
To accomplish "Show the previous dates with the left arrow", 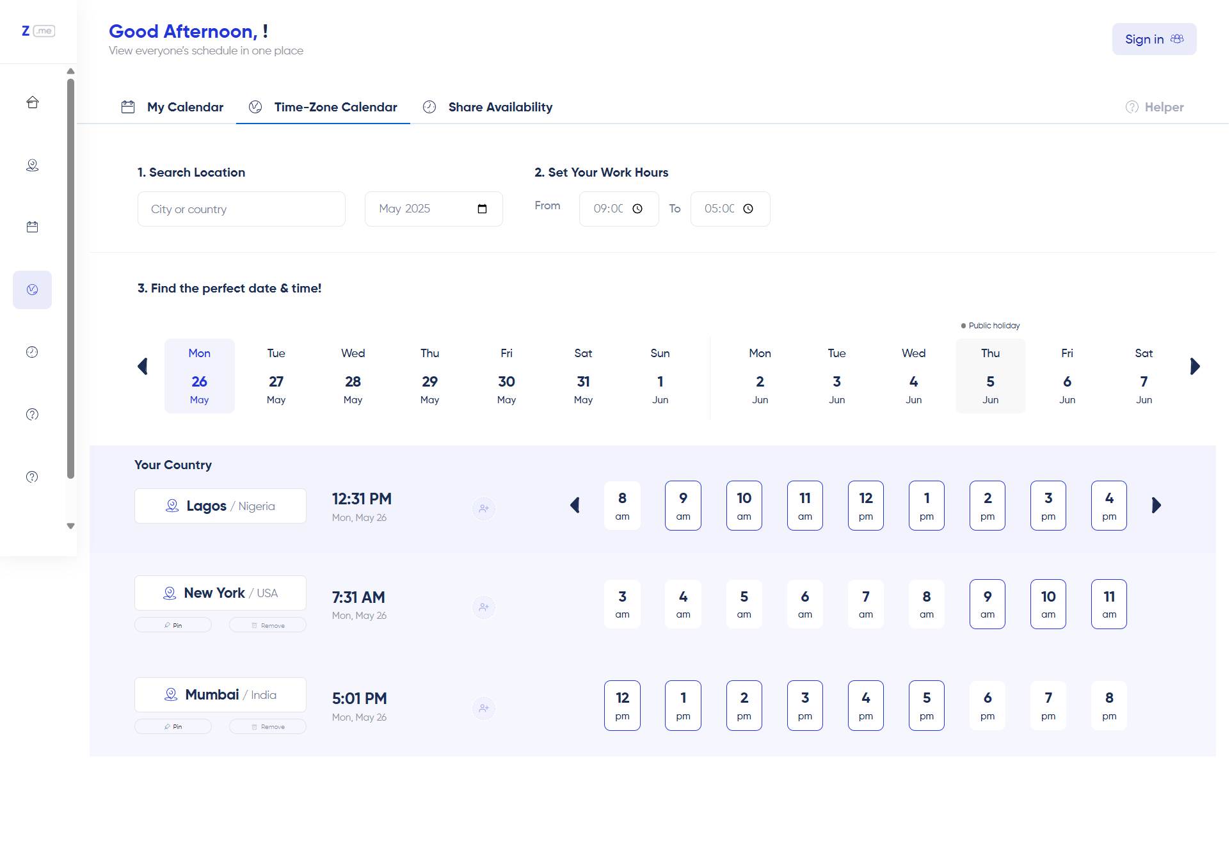I will pos(143,367).
